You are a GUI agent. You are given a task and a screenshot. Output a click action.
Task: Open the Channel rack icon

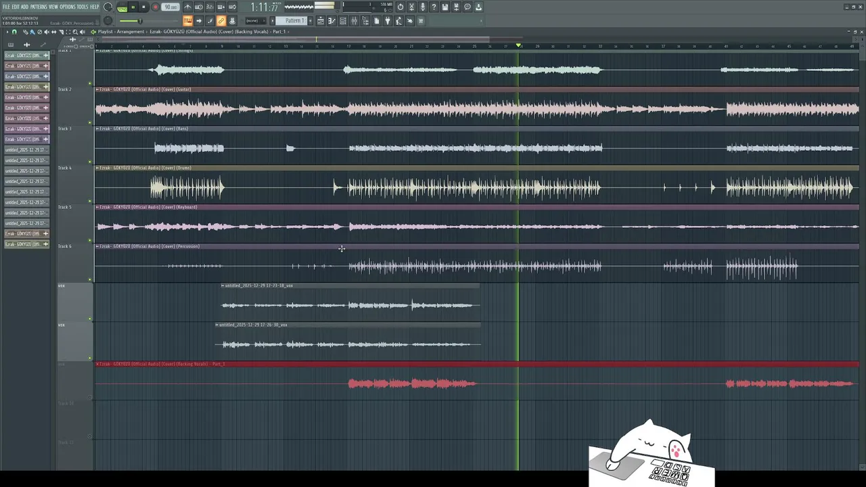[343, 21]
